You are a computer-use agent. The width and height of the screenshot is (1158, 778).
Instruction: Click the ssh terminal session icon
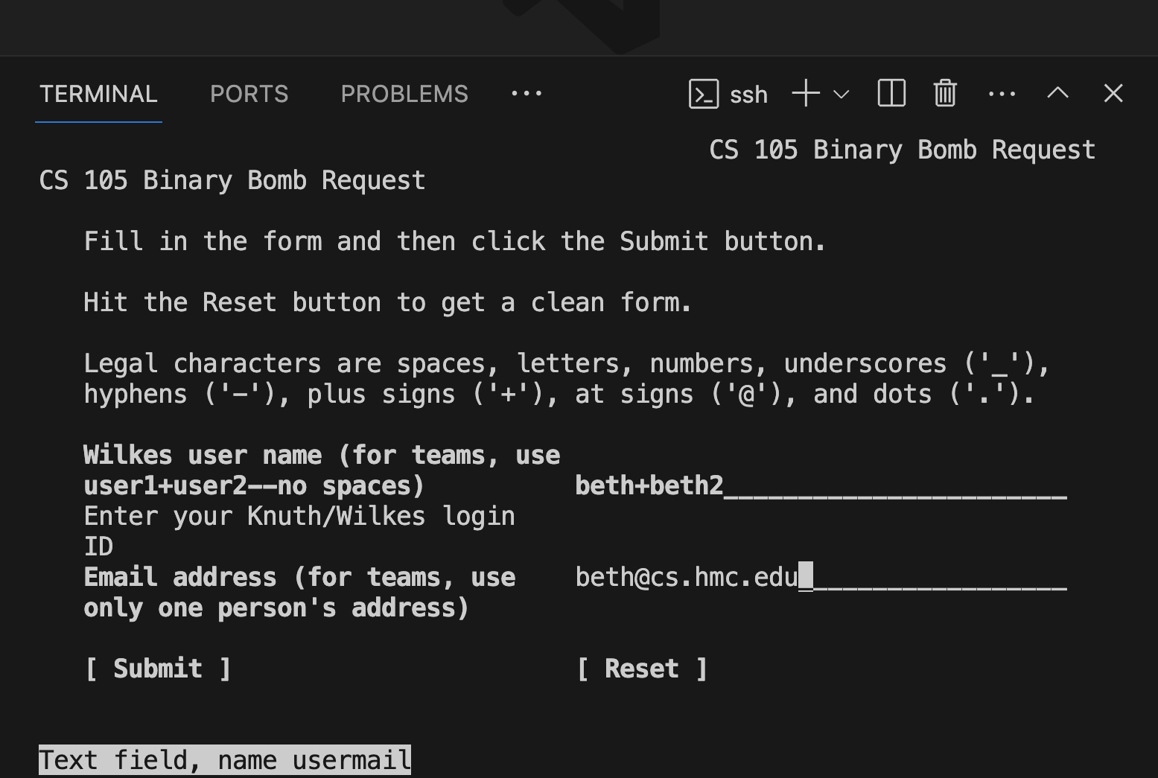[x=704, y=94]
